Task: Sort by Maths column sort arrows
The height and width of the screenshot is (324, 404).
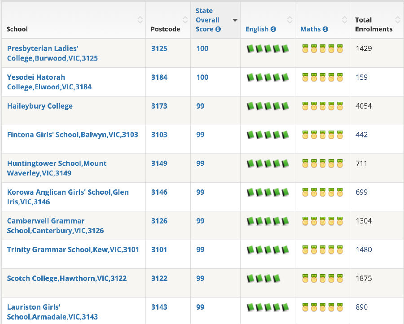Action: 344,20
